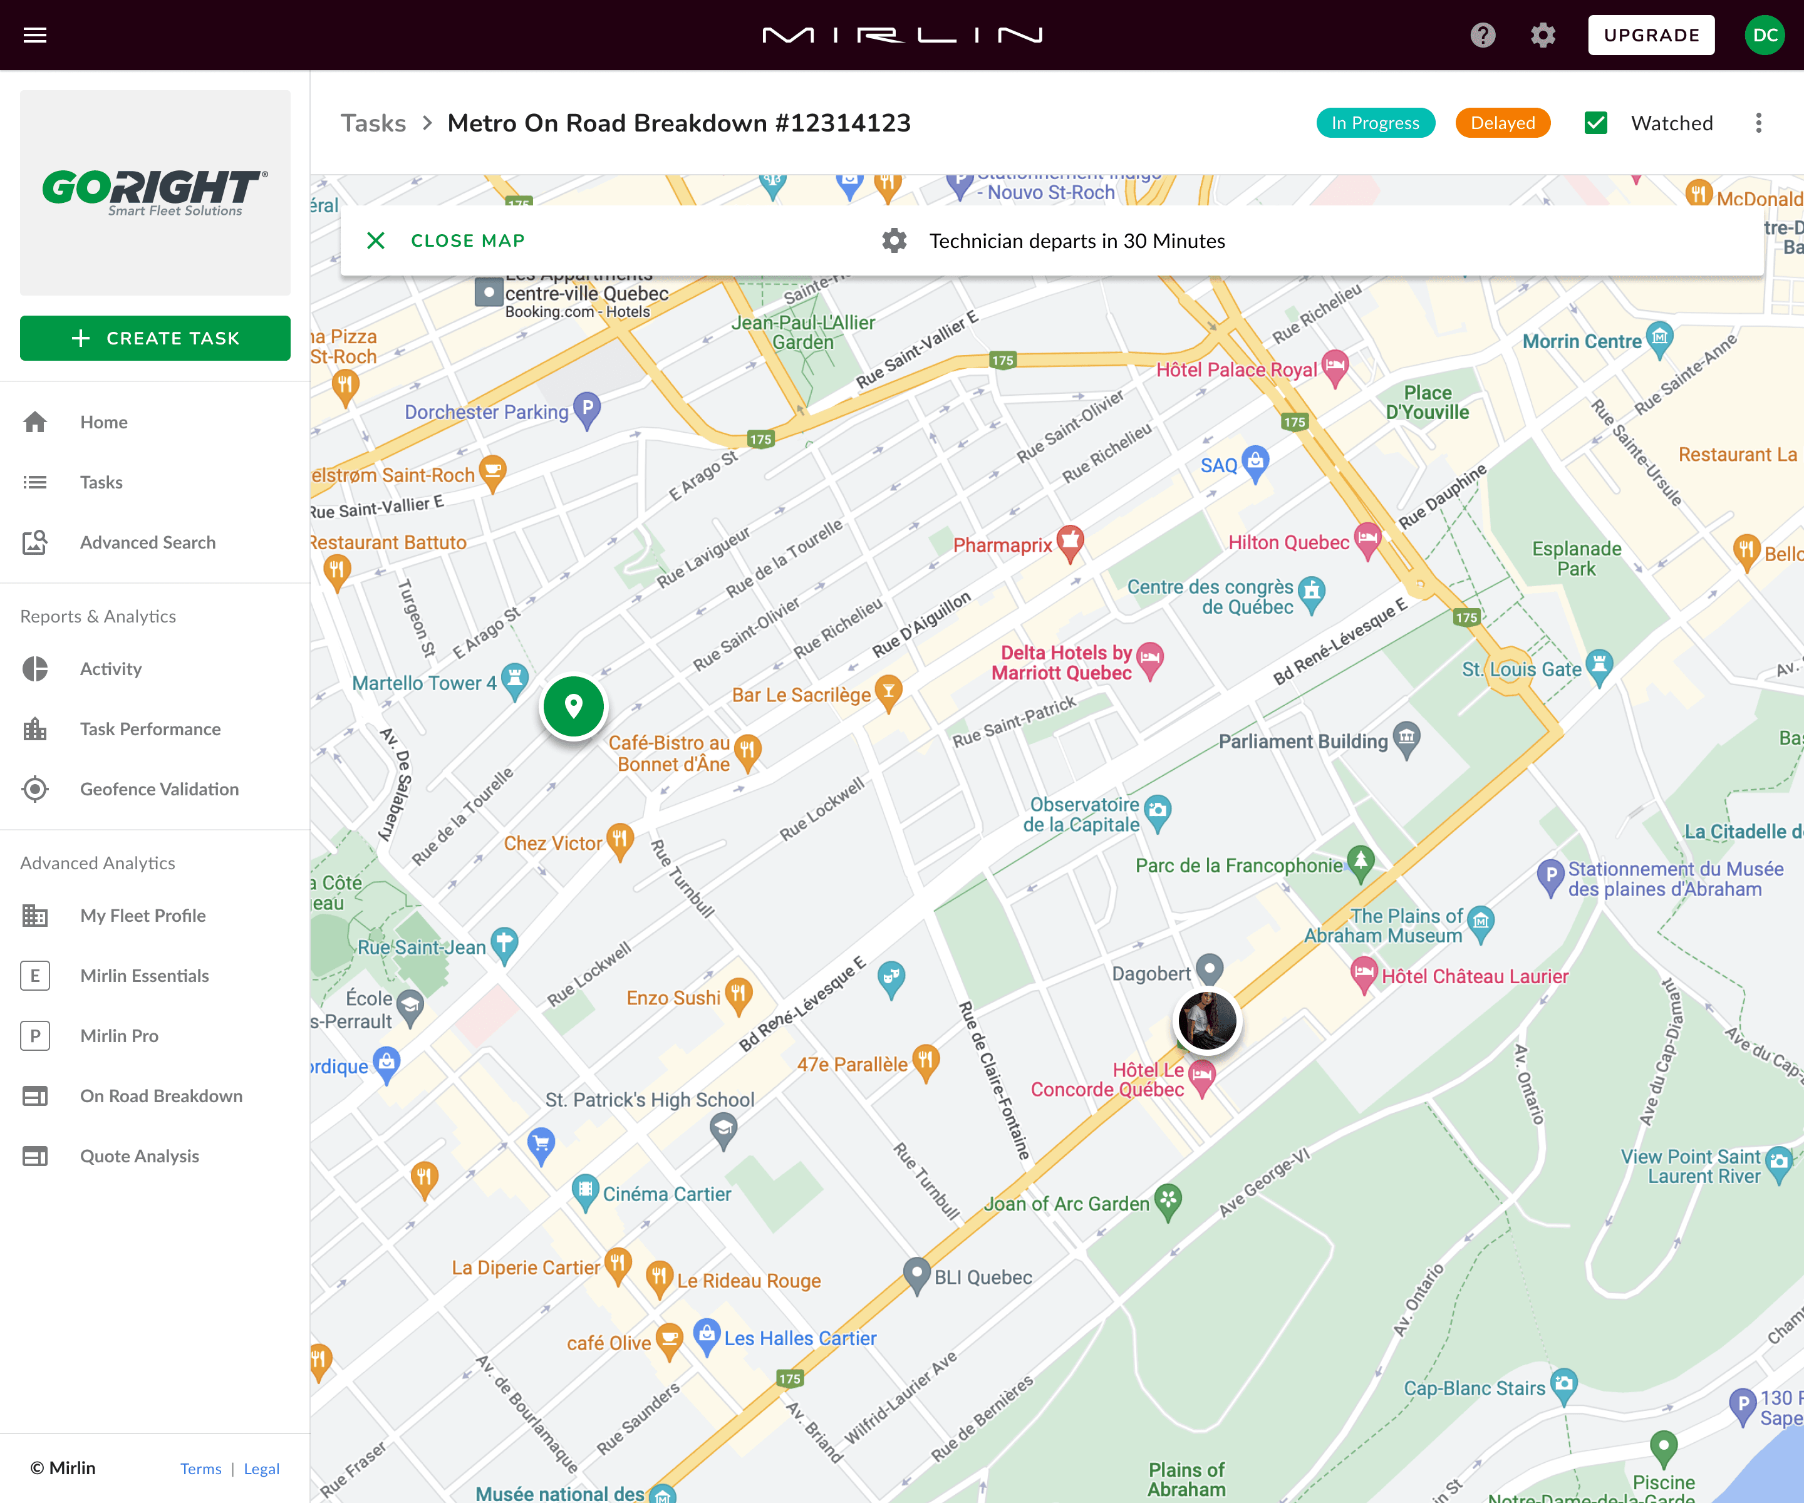Click the technician departure gear icon
The image size is (1804, 1503).
pos(894,240)
